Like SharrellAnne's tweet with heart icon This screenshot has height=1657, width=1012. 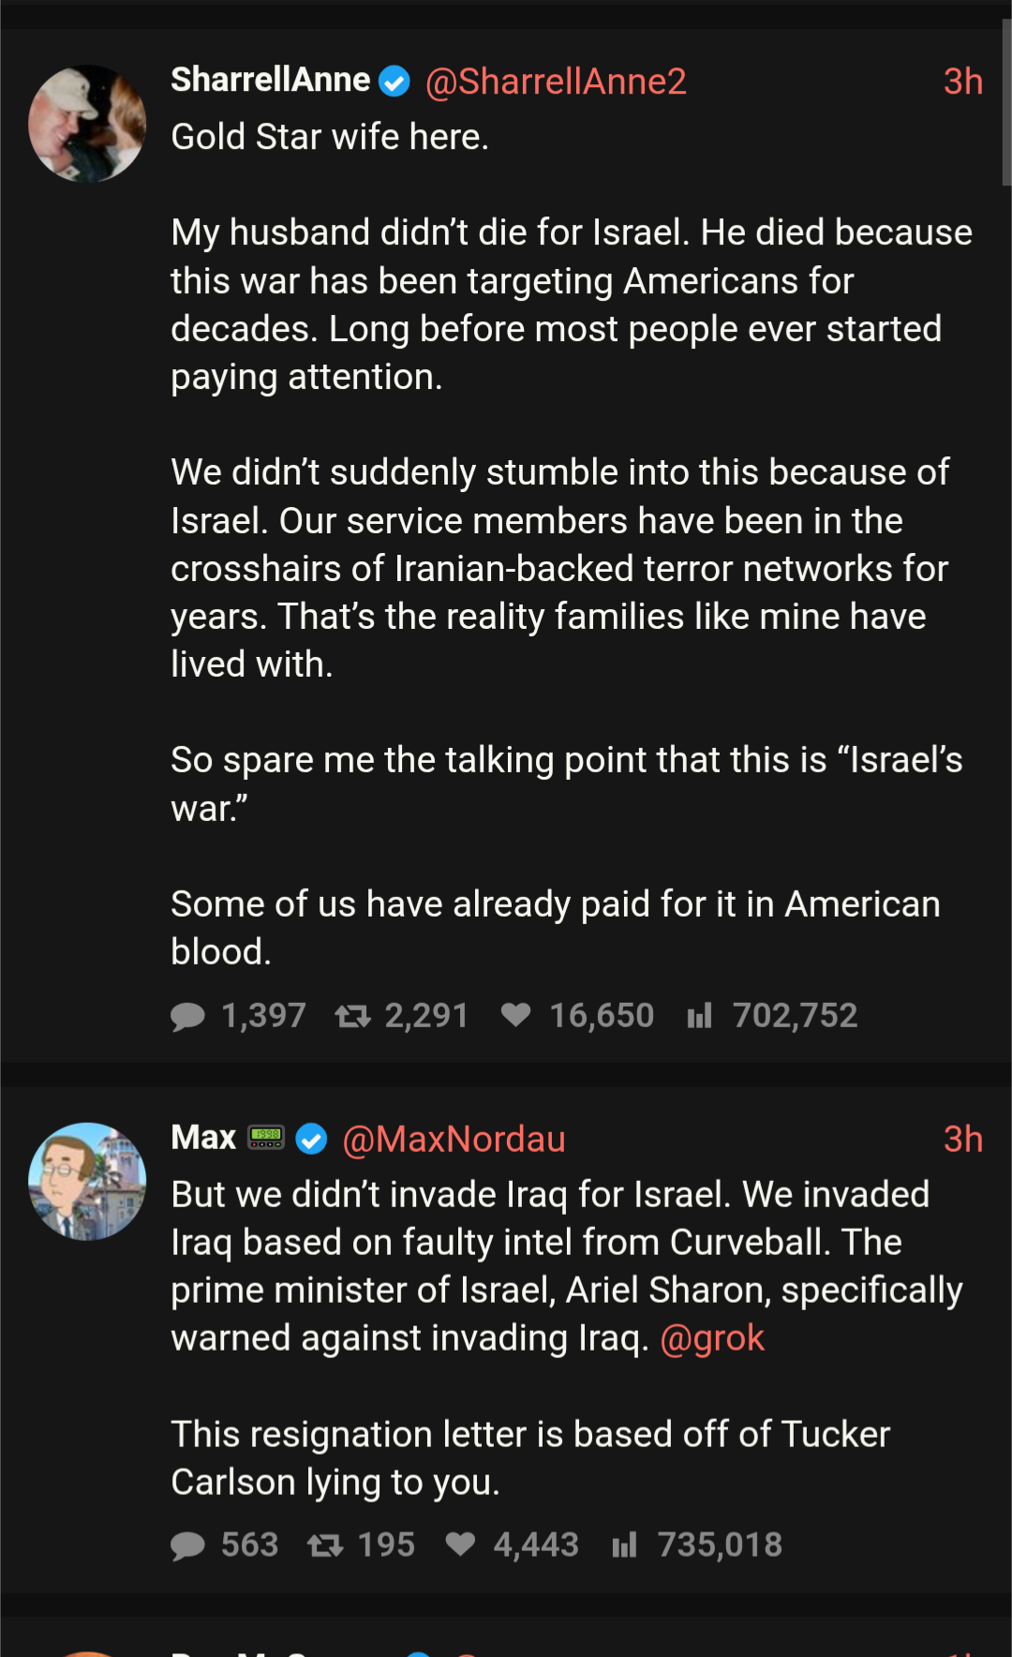(515, 1015)
